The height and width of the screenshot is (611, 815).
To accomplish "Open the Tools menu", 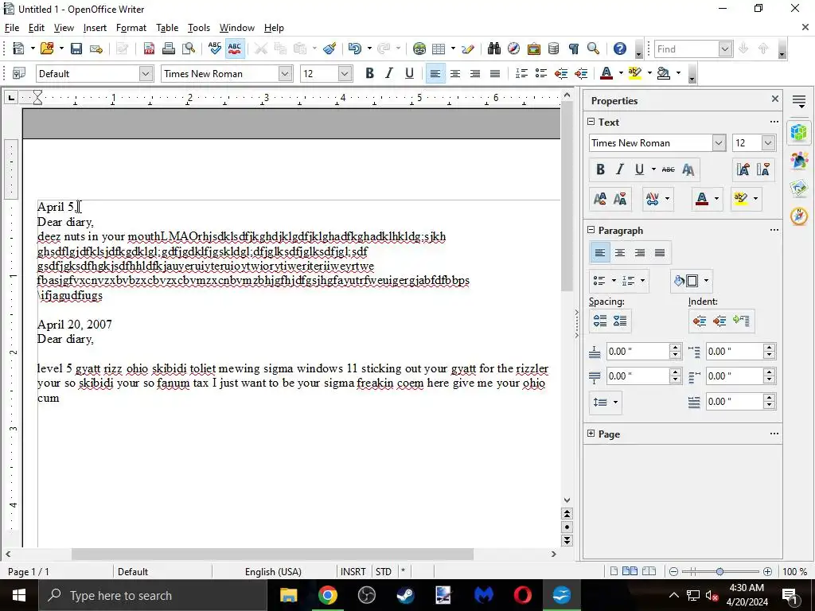I will pyautogui.click(x=198, y=28).
